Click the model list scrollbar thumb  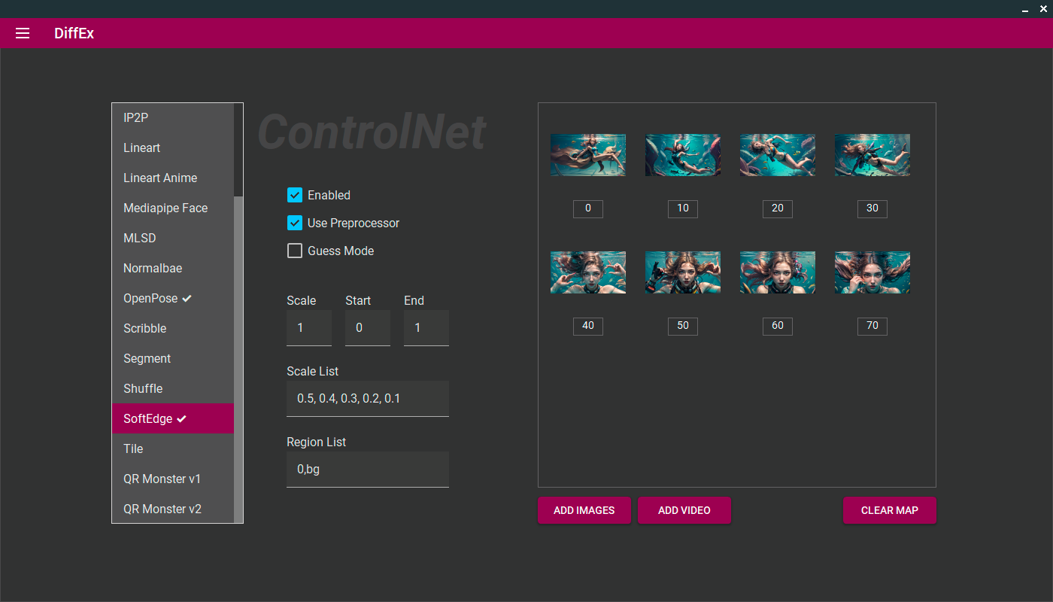tap(238, 359)
